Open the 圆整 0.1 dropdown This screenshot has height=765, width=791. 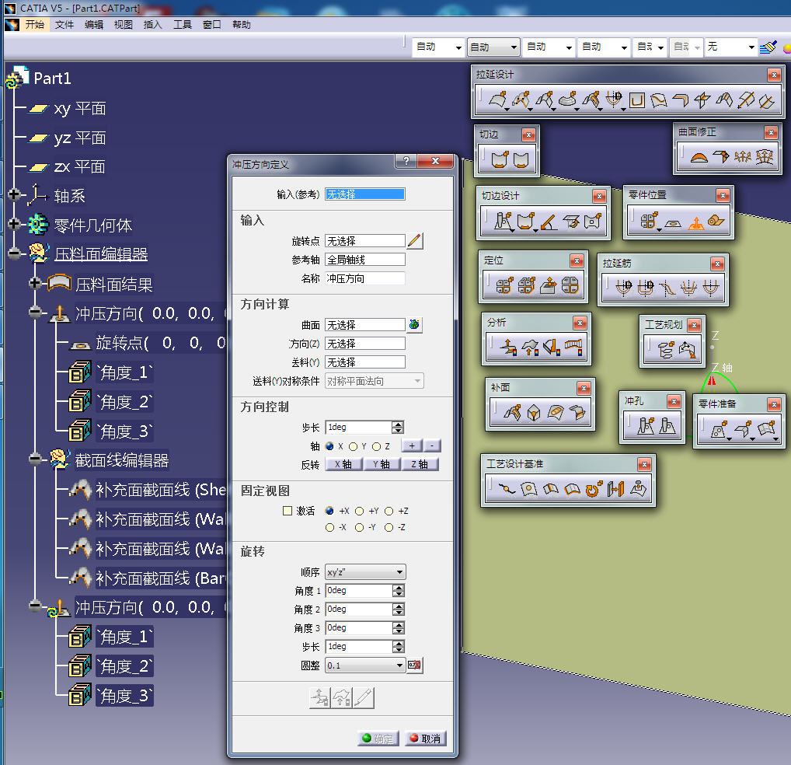click(365, 665)
